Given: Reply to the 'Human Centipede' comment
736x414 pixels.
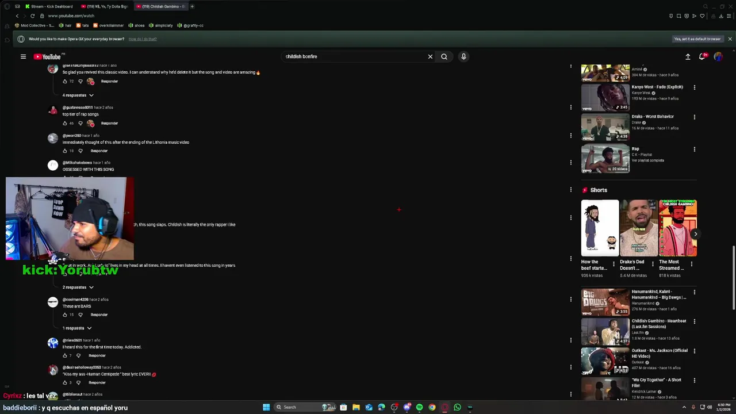Looking at the screenshot, I should (x=97, y=382).
